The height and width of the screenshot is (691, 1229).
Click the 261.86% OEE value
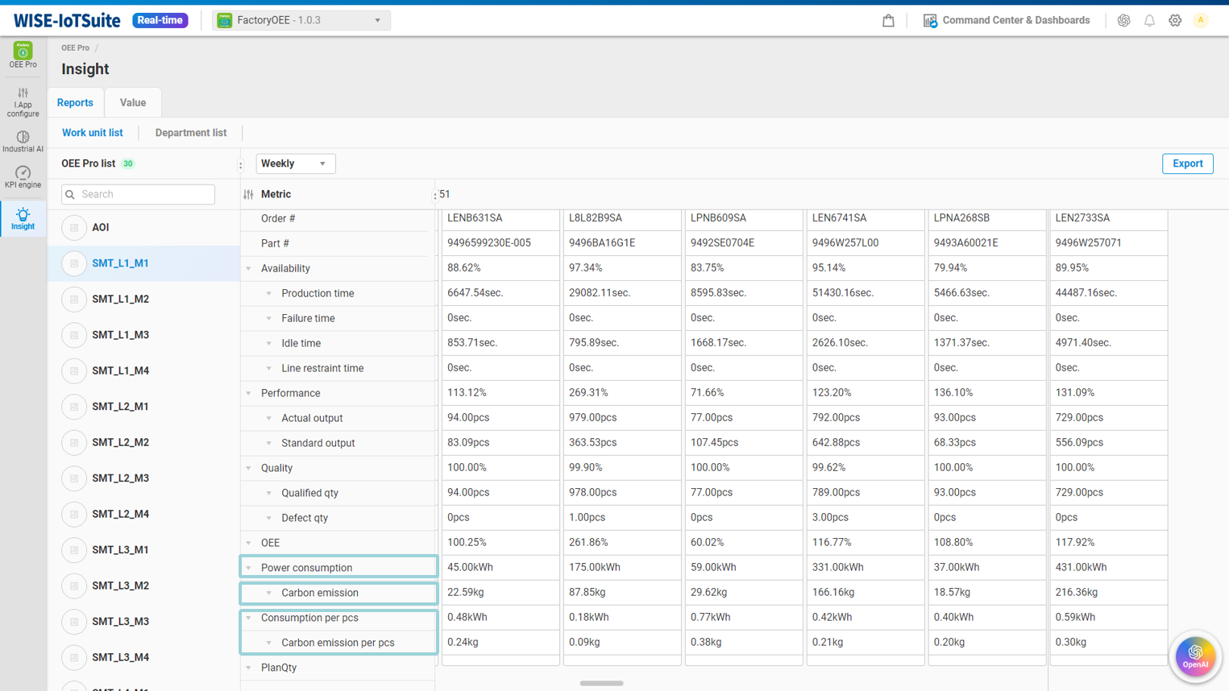[622, 542]
